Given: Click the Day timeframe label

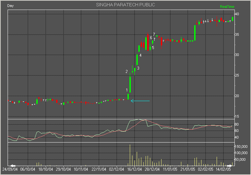Looking at the screenshot, I should (x=11, y=6).
